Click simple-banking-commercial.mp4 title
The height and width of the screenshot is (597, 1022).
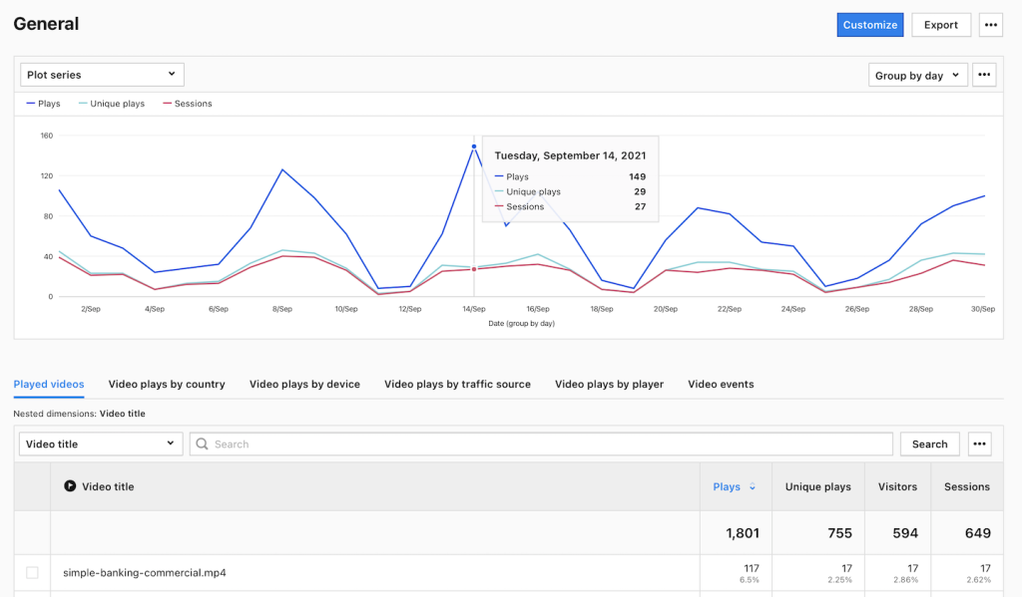[145, 573]
